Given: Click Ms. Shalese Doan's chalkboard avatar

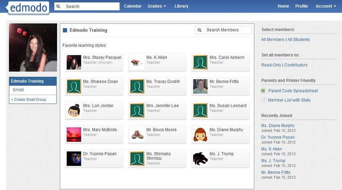Looking at the screenshot, I should [x=74, y=87].
